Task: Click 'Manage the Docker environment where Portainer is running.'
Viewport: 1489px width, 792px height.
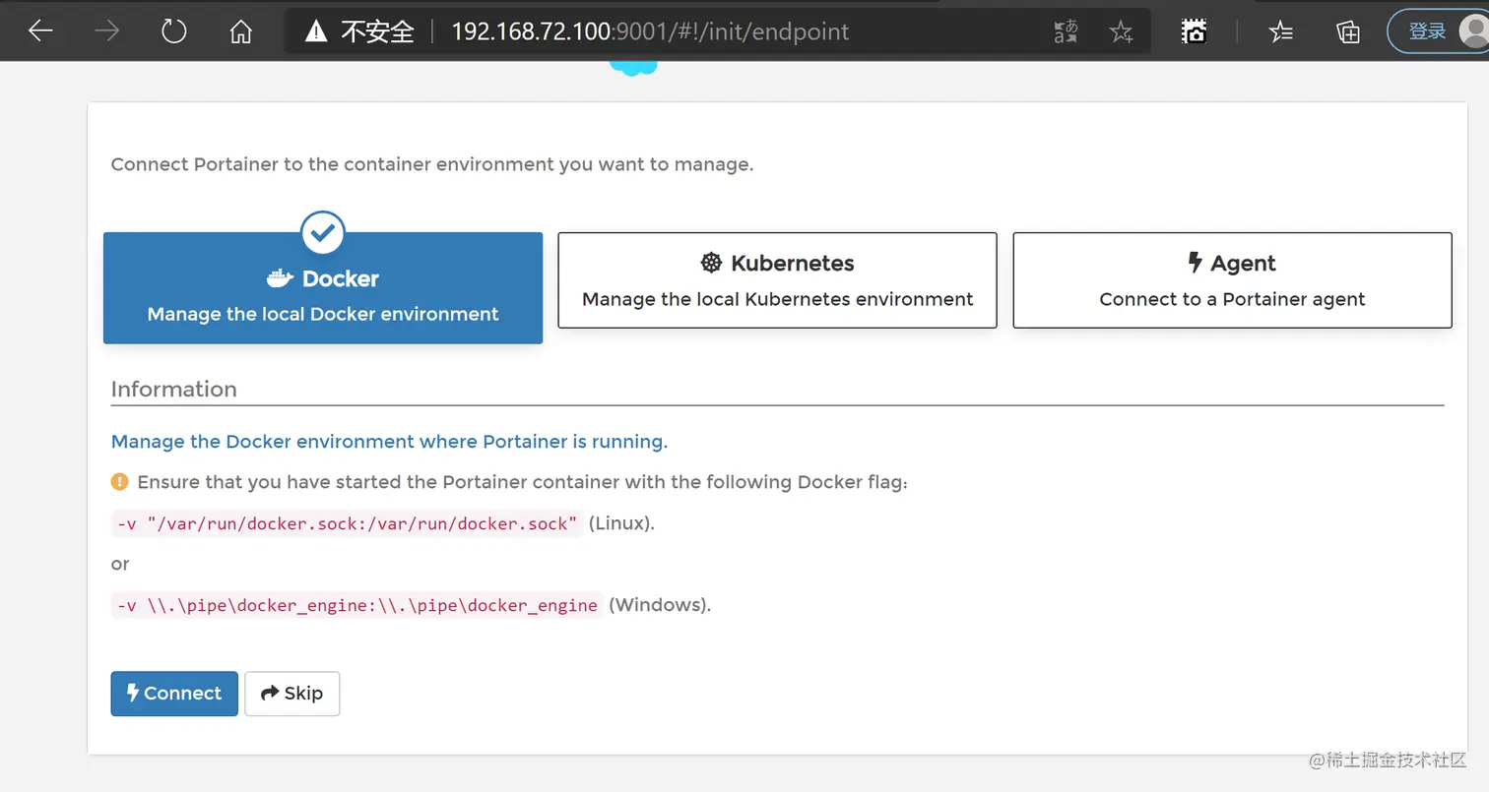Action: click(389, 442)
